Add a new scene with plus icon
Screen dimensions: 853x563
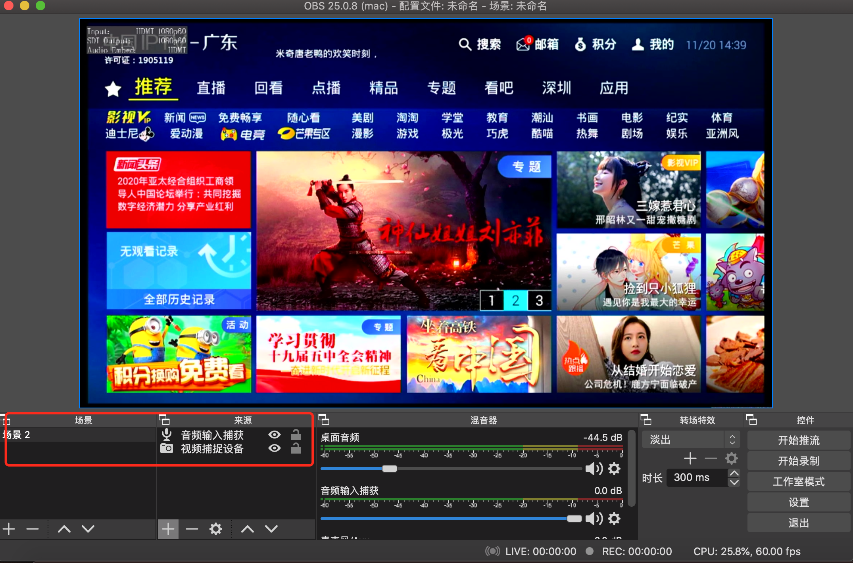pos(9,529)
